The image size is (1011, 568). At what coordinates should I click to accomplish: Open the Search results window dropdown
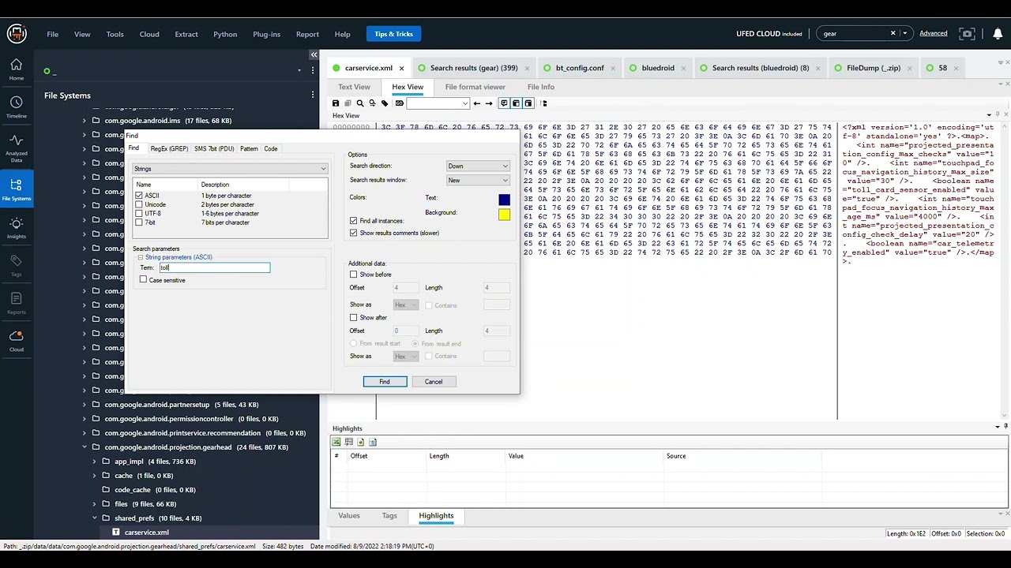(478, 180)
